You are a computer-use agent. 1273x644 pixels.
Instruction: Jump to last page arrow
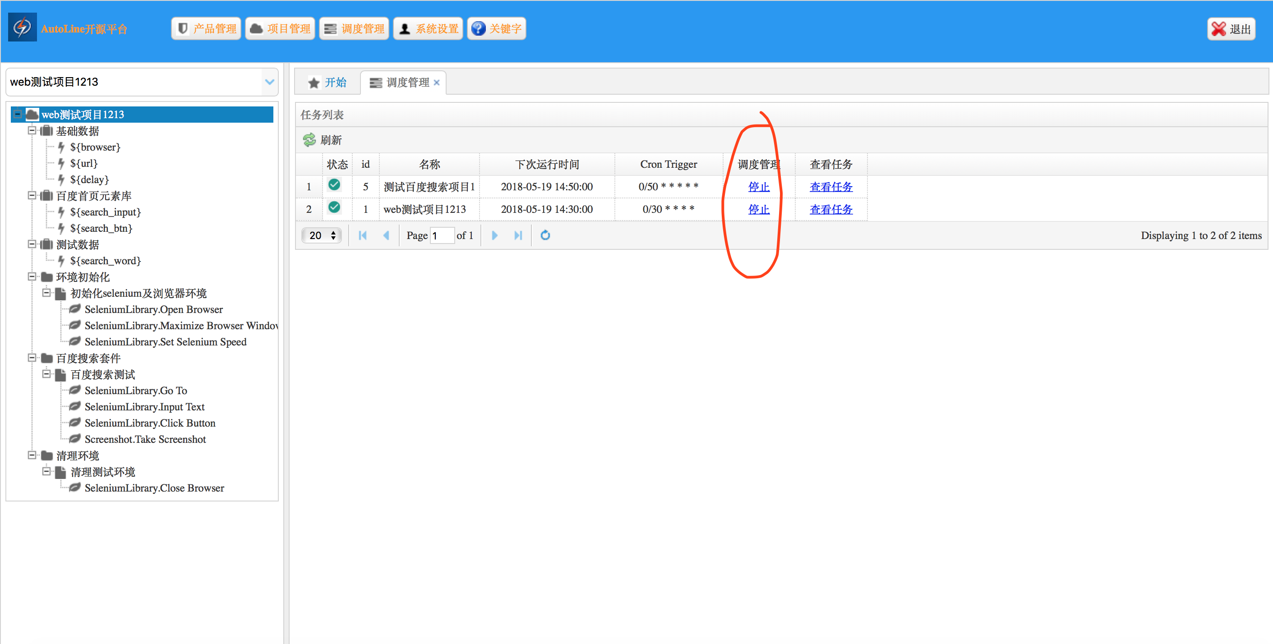pyautogui.click(x=517, y=235)
